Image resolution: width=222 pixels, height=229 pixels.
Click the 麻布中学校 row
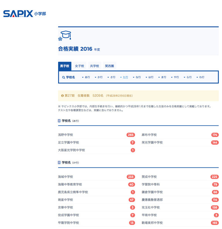180,135
